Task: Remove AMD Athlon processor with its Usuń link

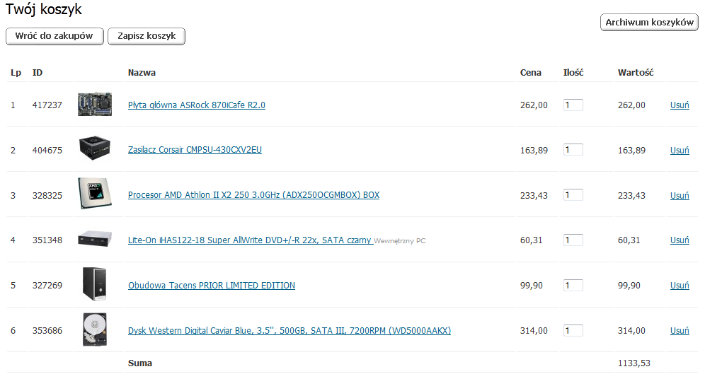Action: coord(680,196)
